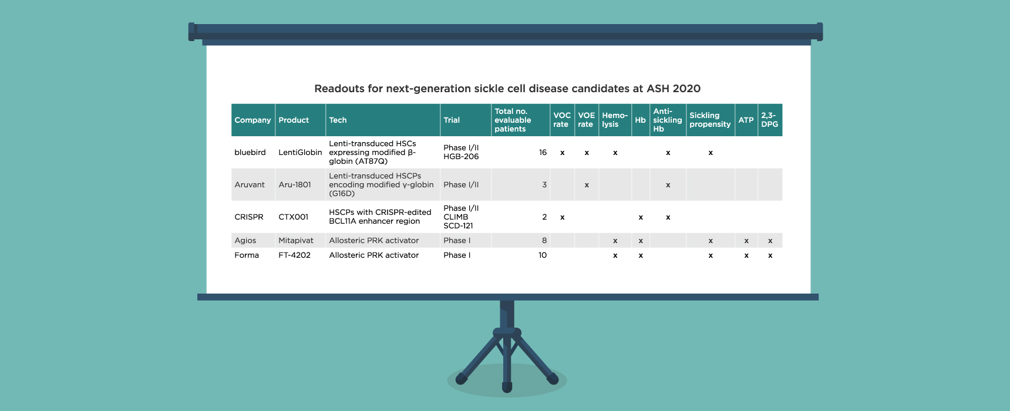
Task: Click Agios patient count 8
Action: tap(544, 241)
